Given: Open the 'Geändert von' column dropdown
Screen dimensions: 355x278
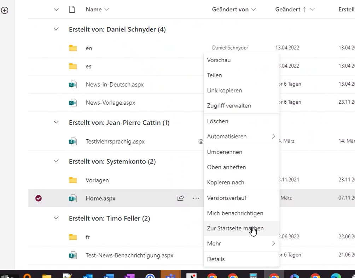Looking at the screenshot, I should click(x=254, y=10).
